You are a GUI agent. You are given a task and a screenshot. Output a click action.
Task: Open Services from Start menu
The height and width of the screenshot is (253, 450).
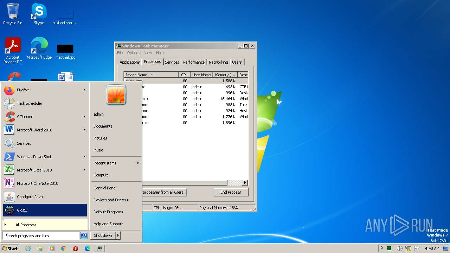point(45,143)
